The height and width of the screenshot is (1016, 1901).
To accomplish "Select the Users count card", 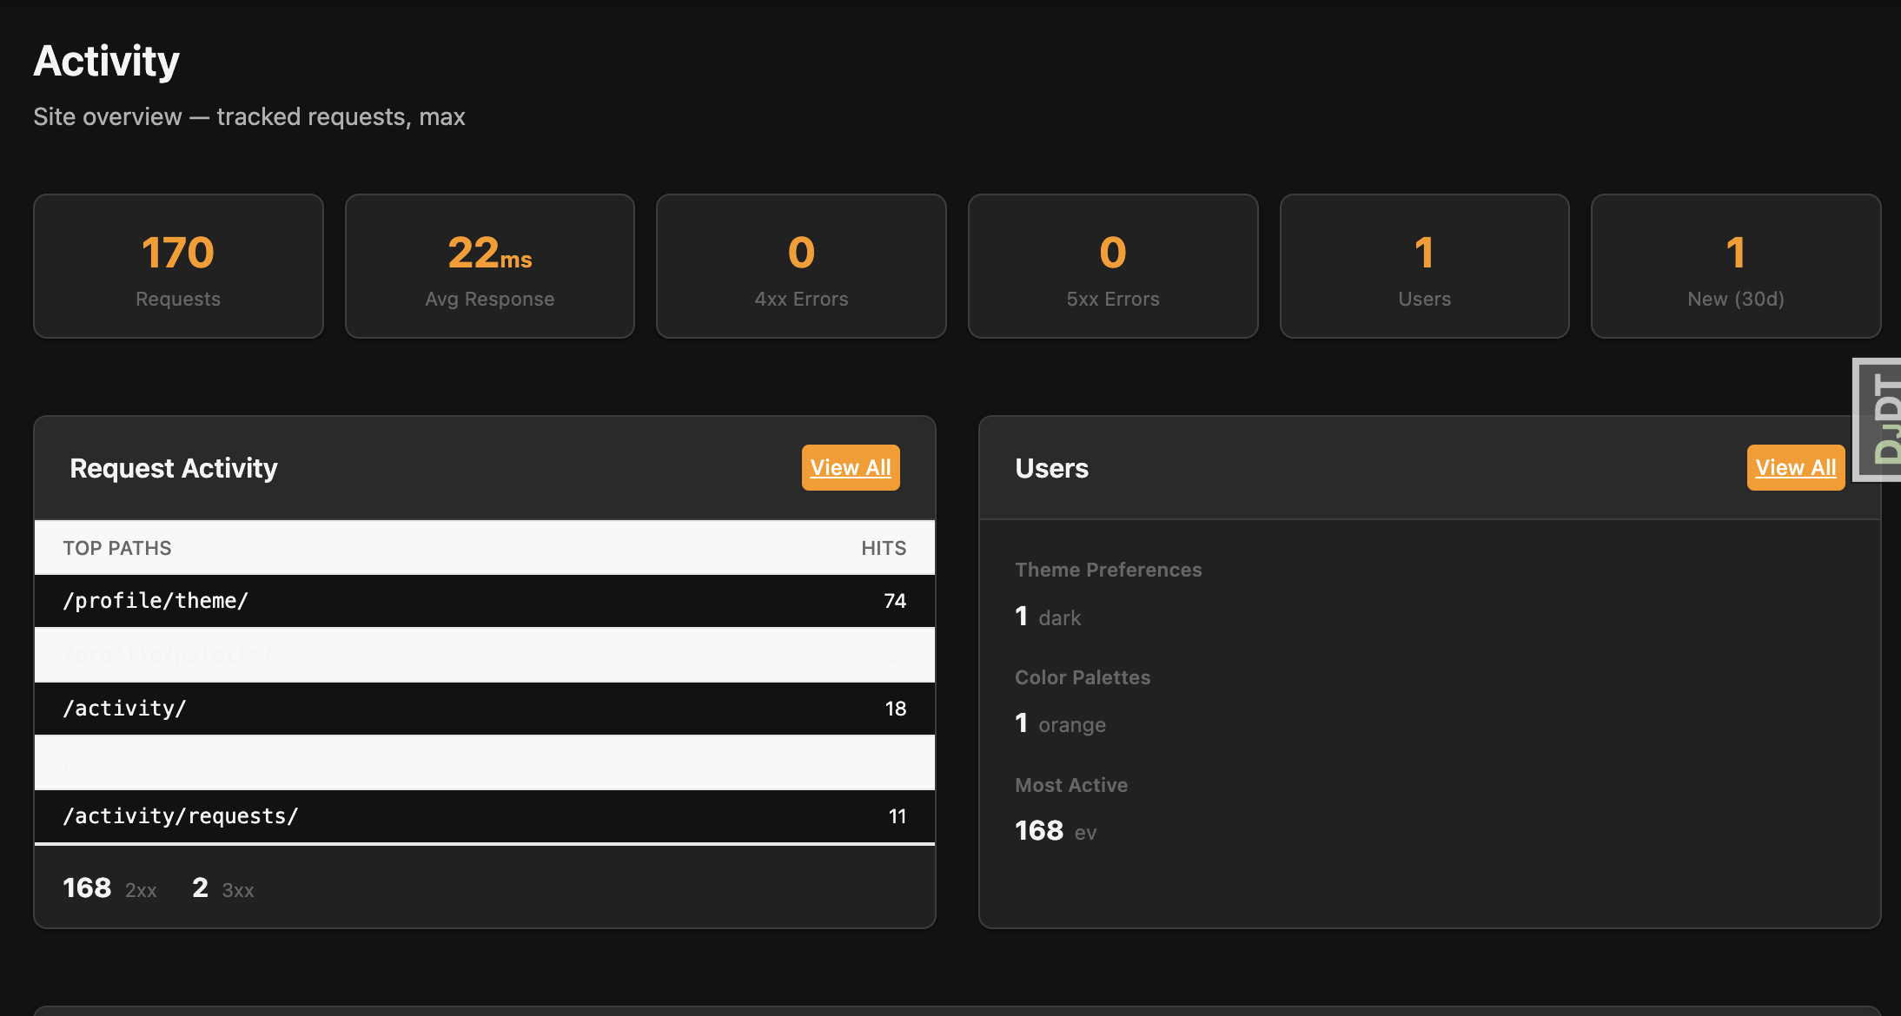I will 1424,266.
